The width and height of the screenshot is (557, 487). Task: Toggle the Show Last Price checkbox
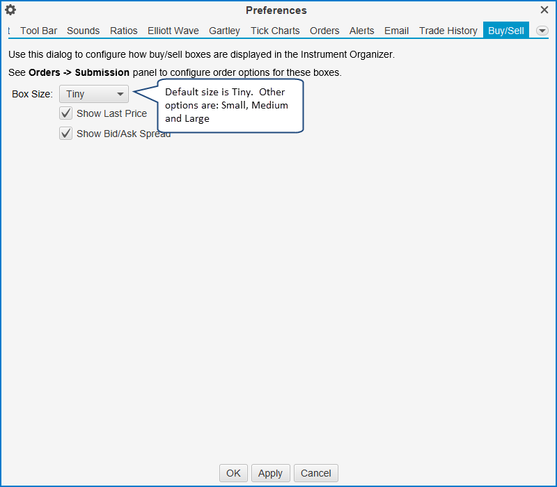tap(66, 113)
